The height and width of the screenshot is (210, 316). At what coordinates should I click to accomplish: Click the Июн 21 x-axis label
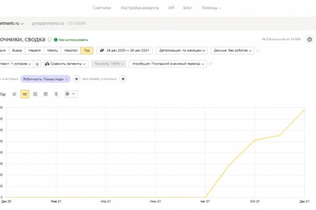[155, 201]
